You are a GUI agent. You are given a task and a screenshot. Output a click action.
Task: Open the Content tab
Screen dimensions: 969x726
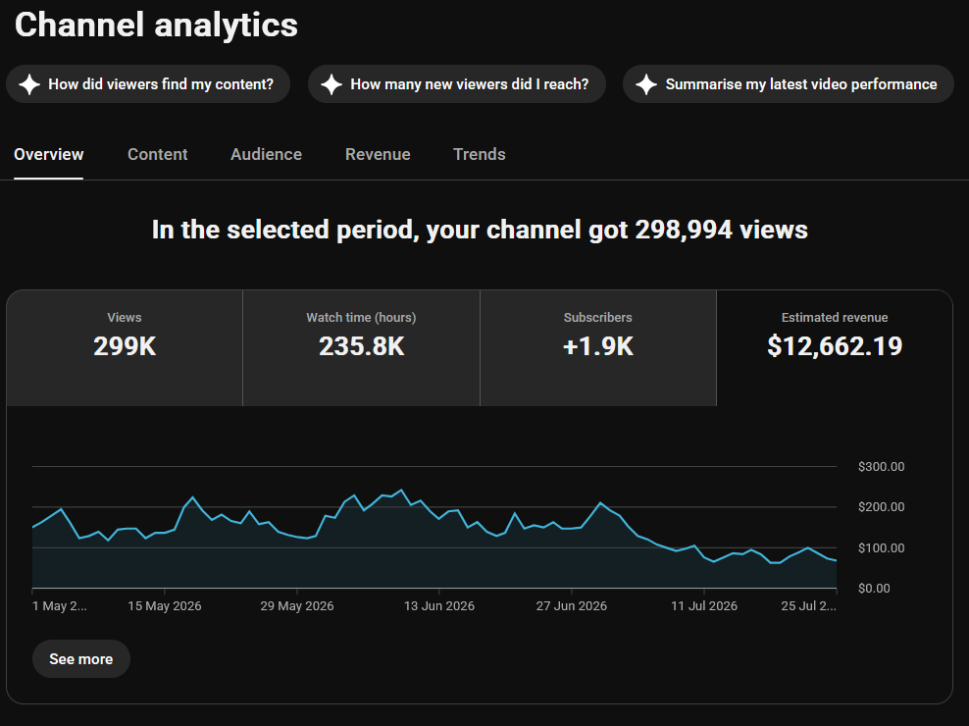point(158,154)
